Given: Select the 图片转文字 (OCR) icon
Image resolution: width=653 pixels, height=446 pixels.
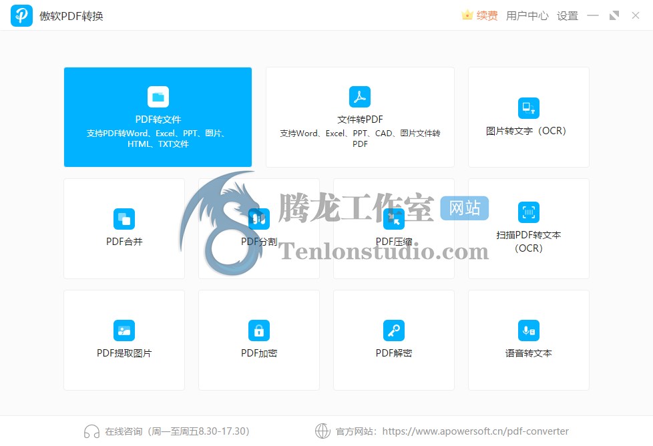Looking at the screenshot, I should coord(529,108).
